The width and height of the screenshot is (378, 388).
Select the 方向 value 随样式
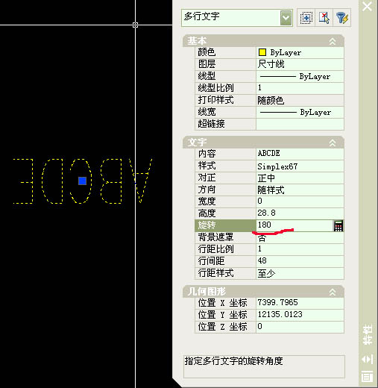coord(300,190)
